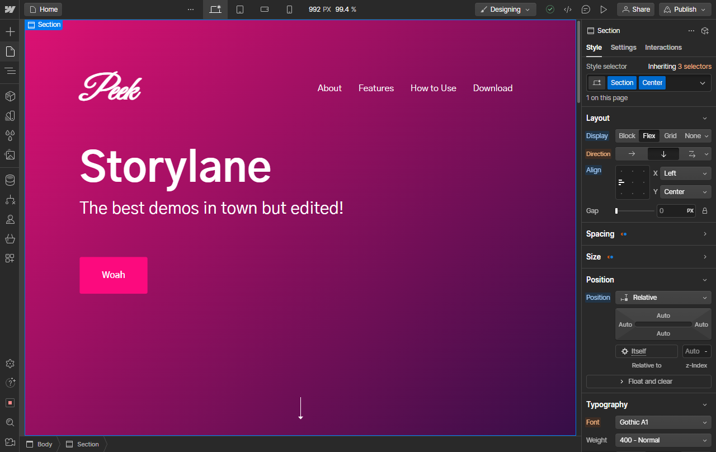Image resolution: width=716 pixels, height=452 pixels.
Task: Expand the Spacing section
Action: [x=648, y=234]
